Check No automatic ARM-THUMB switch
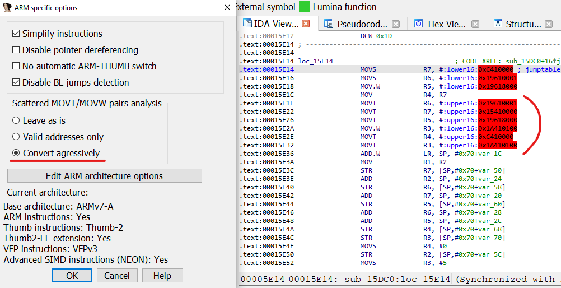Viewport: 561px width, 288px height. click(x=16, y=66)
